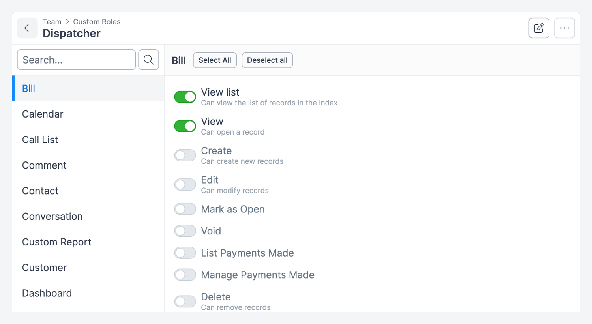Screen dimensions: 592x324
Task: Focus the Search input field
Action: [77, 60]
